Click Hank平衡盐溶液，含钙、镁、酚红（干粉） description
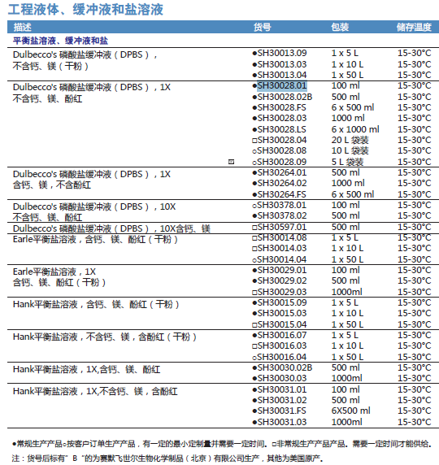 point(96,304)
